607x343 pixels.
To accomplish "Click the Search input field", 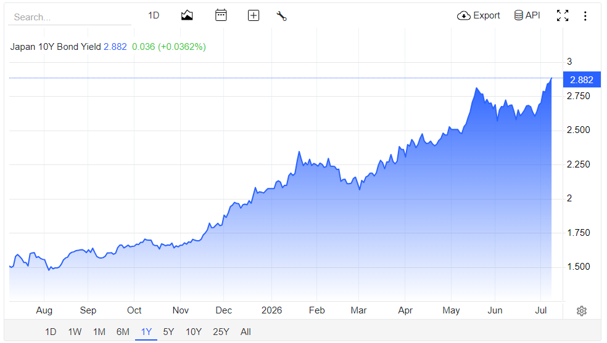I will (x=70, y=17).
